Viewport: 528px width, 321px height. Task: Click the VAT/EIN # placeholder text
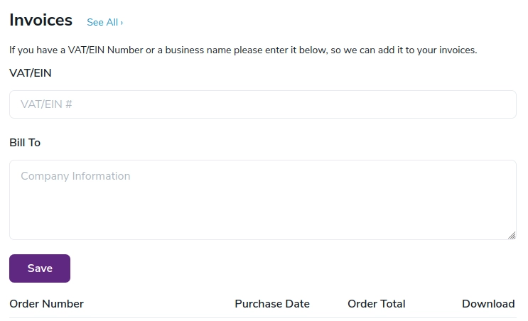47,104
